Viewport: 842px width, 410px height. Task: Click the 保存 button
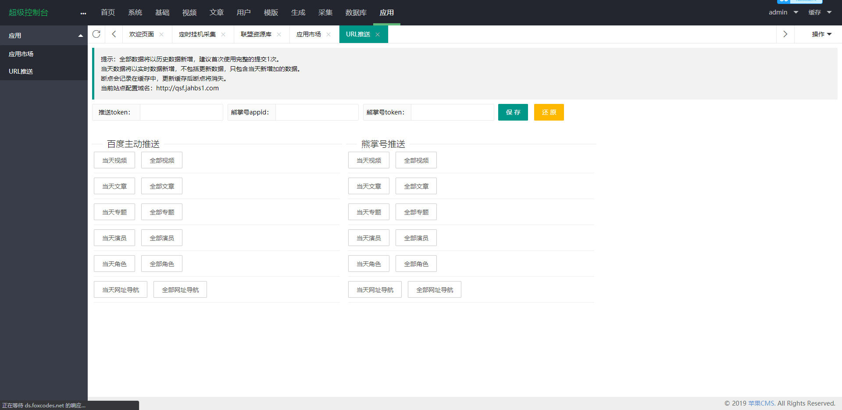pyautogui.click(x=513, y=112)
